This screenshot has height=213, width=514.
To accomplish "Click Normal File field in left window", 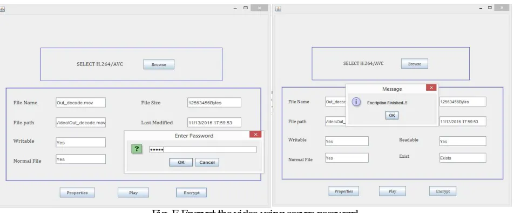I will [80, 159].
